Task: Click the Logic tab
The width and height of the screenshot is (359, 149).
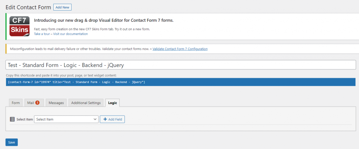Action: tap(113, 103)
